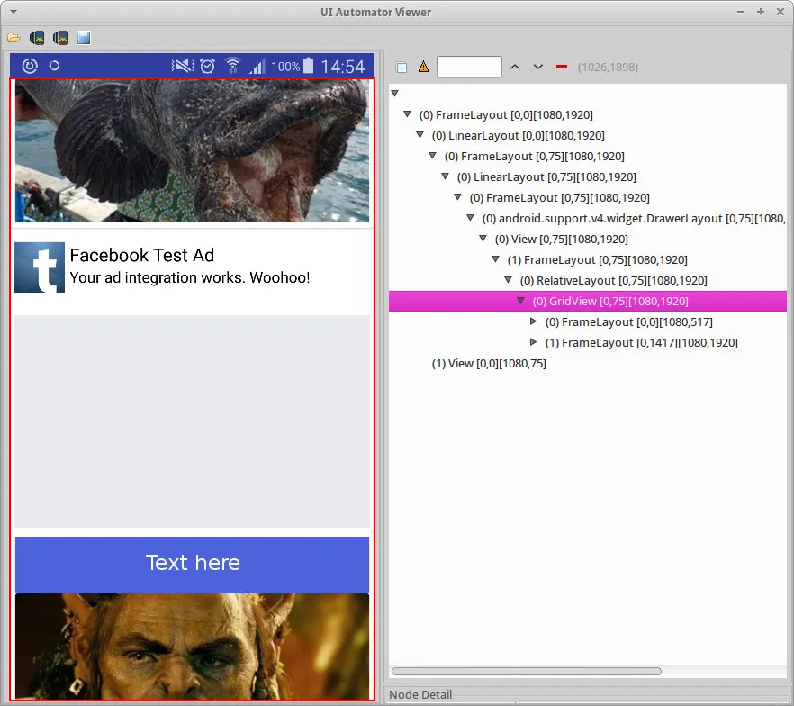Toggle the NAF nodes warning triangle
Screen dimensions: 794x706
coord(423,67)
